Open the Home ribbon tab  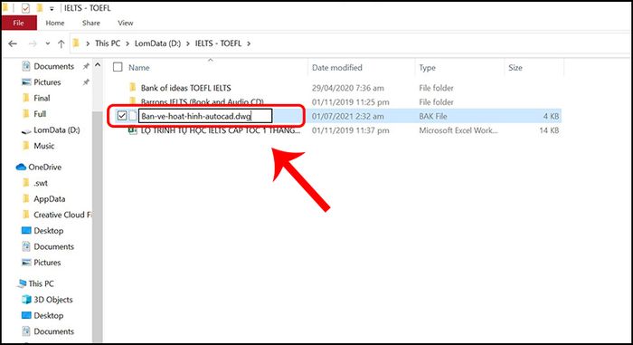coord(55,23)
